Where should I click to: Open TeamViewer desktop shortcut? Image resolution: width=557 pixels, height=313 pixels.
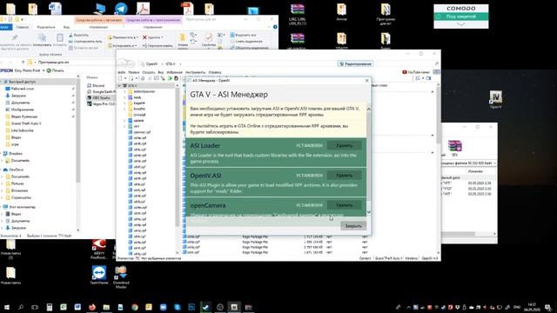click(98, 275)
